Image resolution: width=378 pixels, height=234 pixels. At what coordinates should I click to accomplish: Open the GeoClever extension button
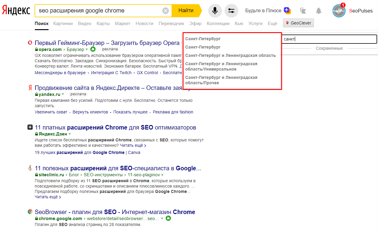(x=298, y=23)
